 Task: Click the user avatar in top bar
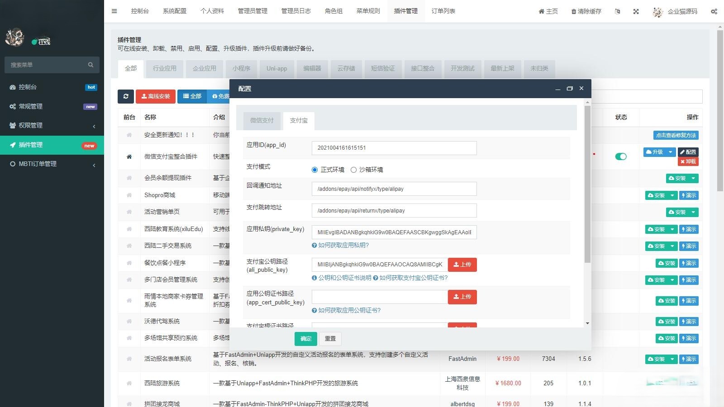click(658, 12)
